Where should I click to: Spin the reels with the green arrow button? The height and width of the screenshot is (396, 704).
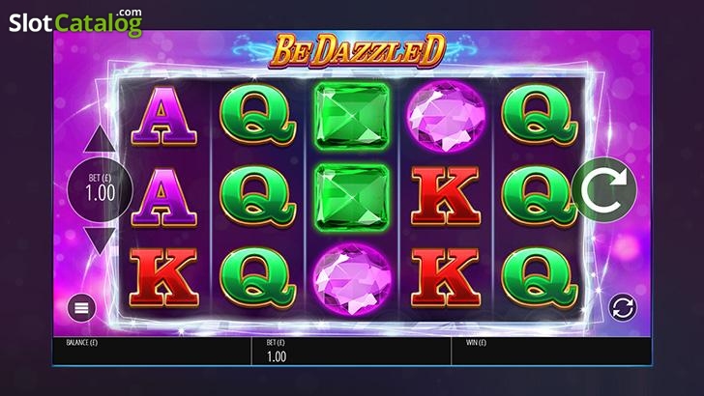pyautogui.click(x=604, y=189)
